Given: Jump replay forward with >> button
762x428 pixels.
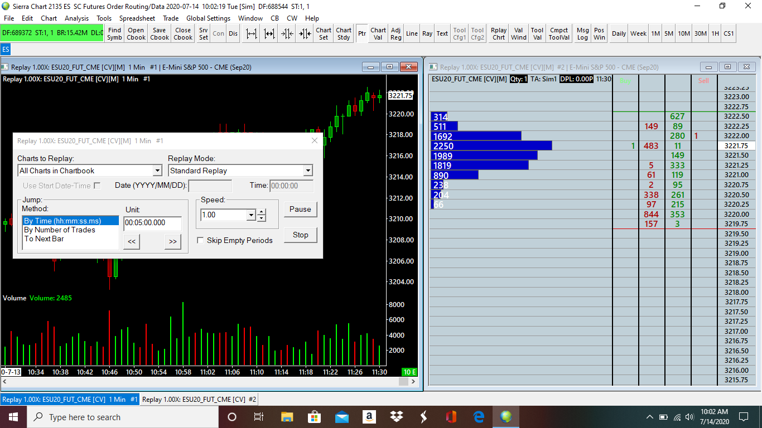Looking at the screenshot, I should point(173,241).
